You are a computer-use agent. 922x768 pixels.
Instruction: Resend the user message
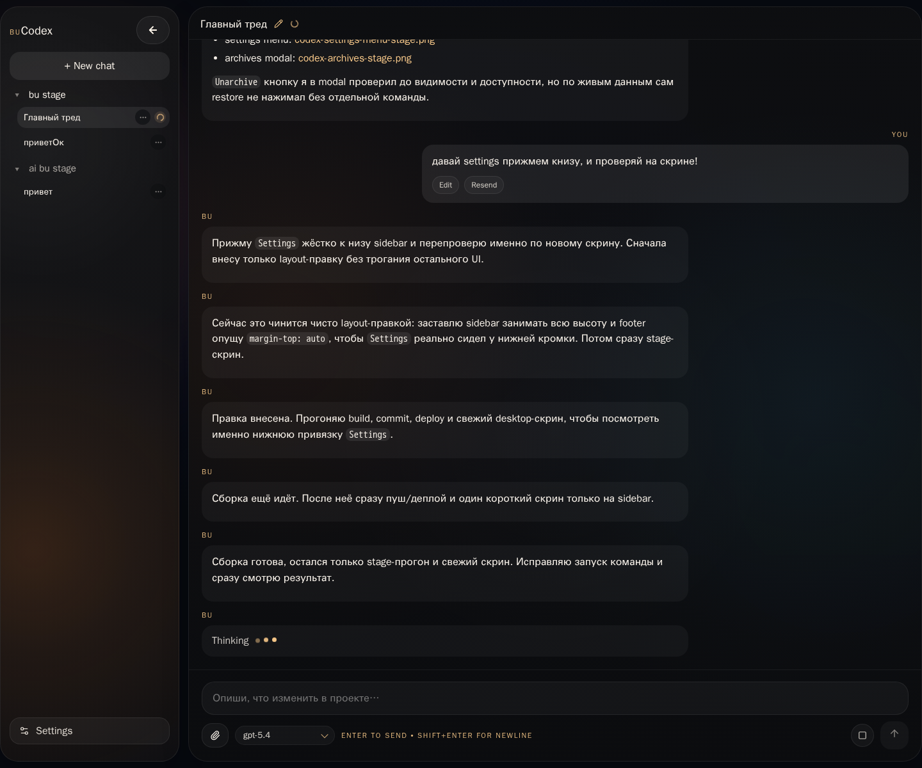[x=484, y=185]
